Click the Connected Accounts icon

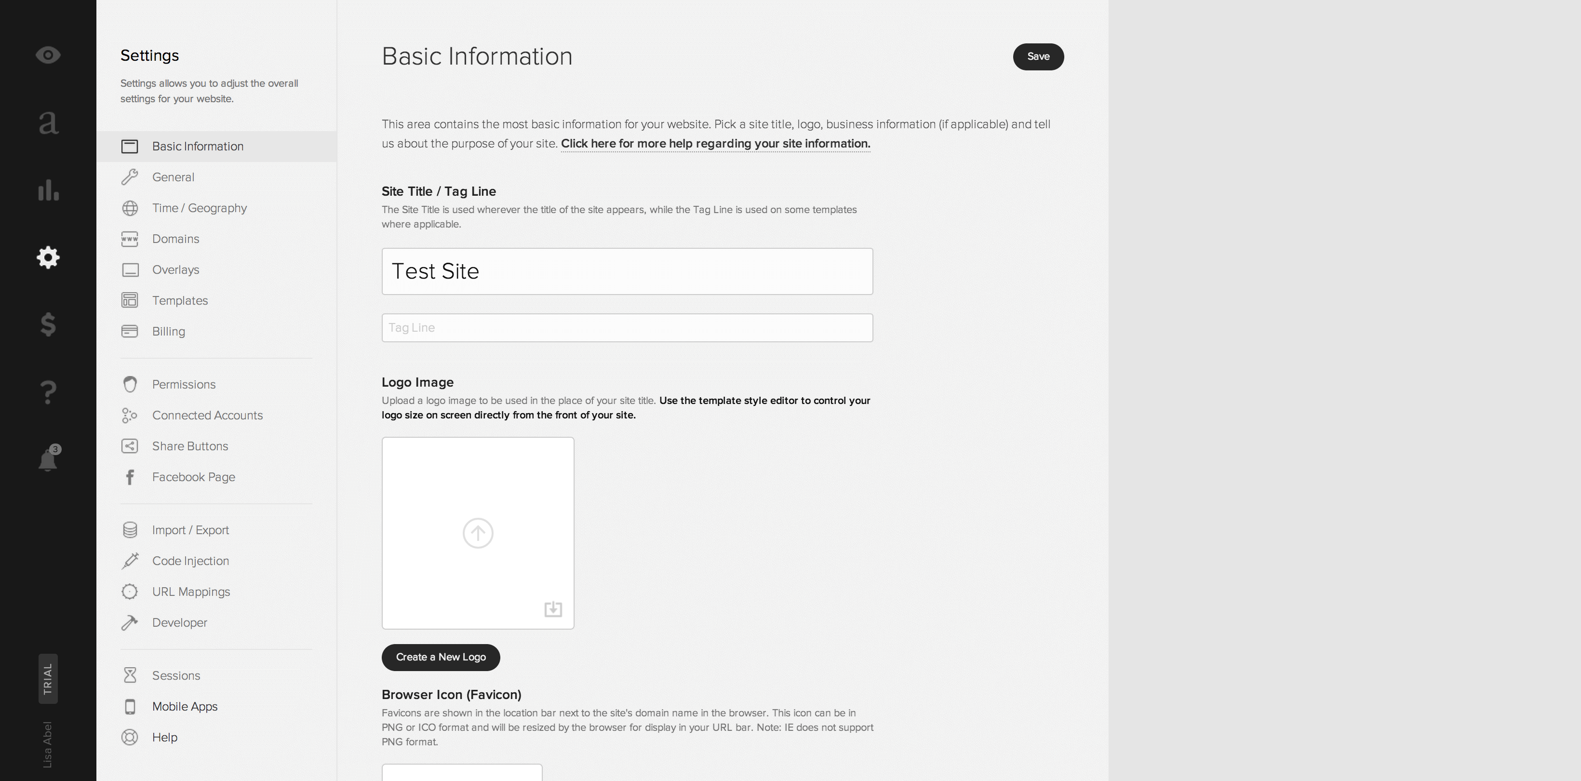130,416
